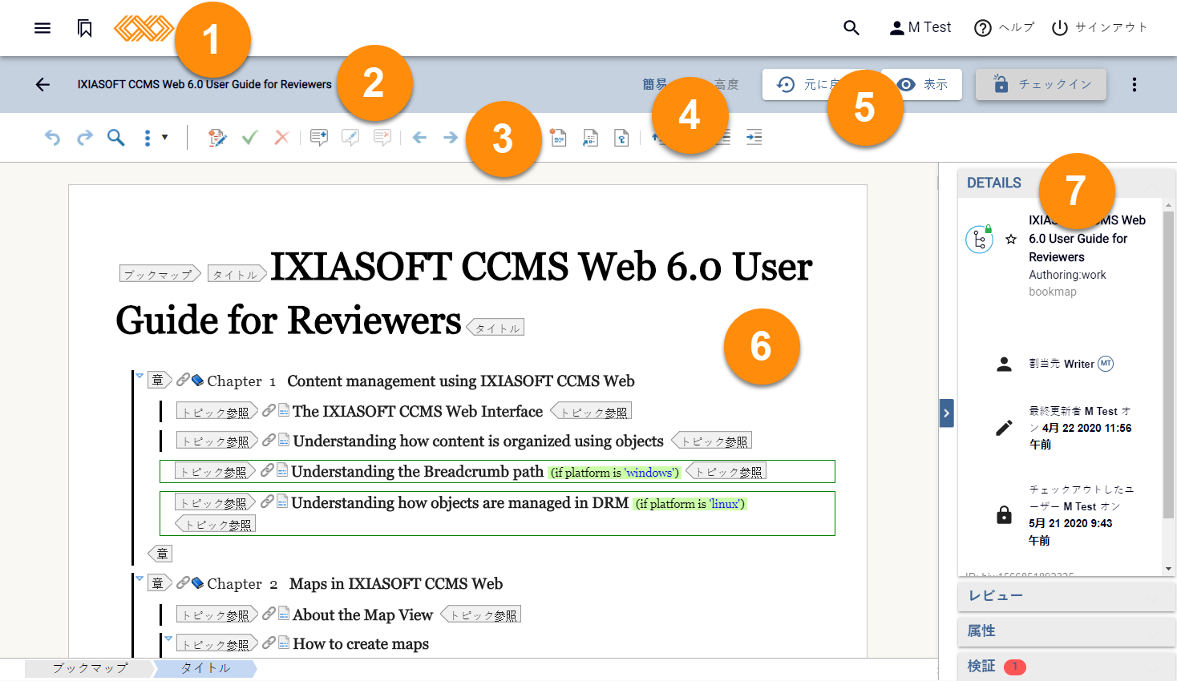Screen dimensions: 1177x681
Task: Click サインアウト to sign out
Action: [x=1100, y=28]
